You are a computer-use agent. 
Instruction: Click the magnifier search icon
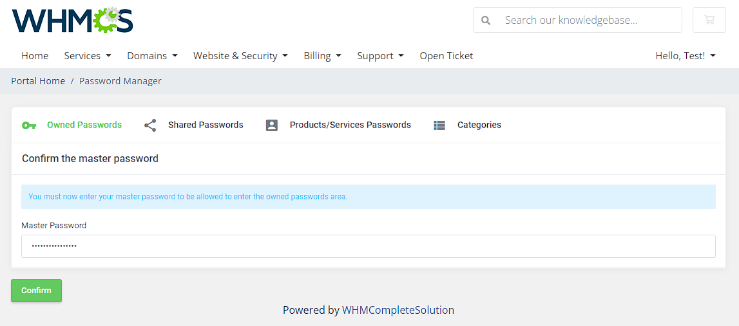(x=485, y=20)
